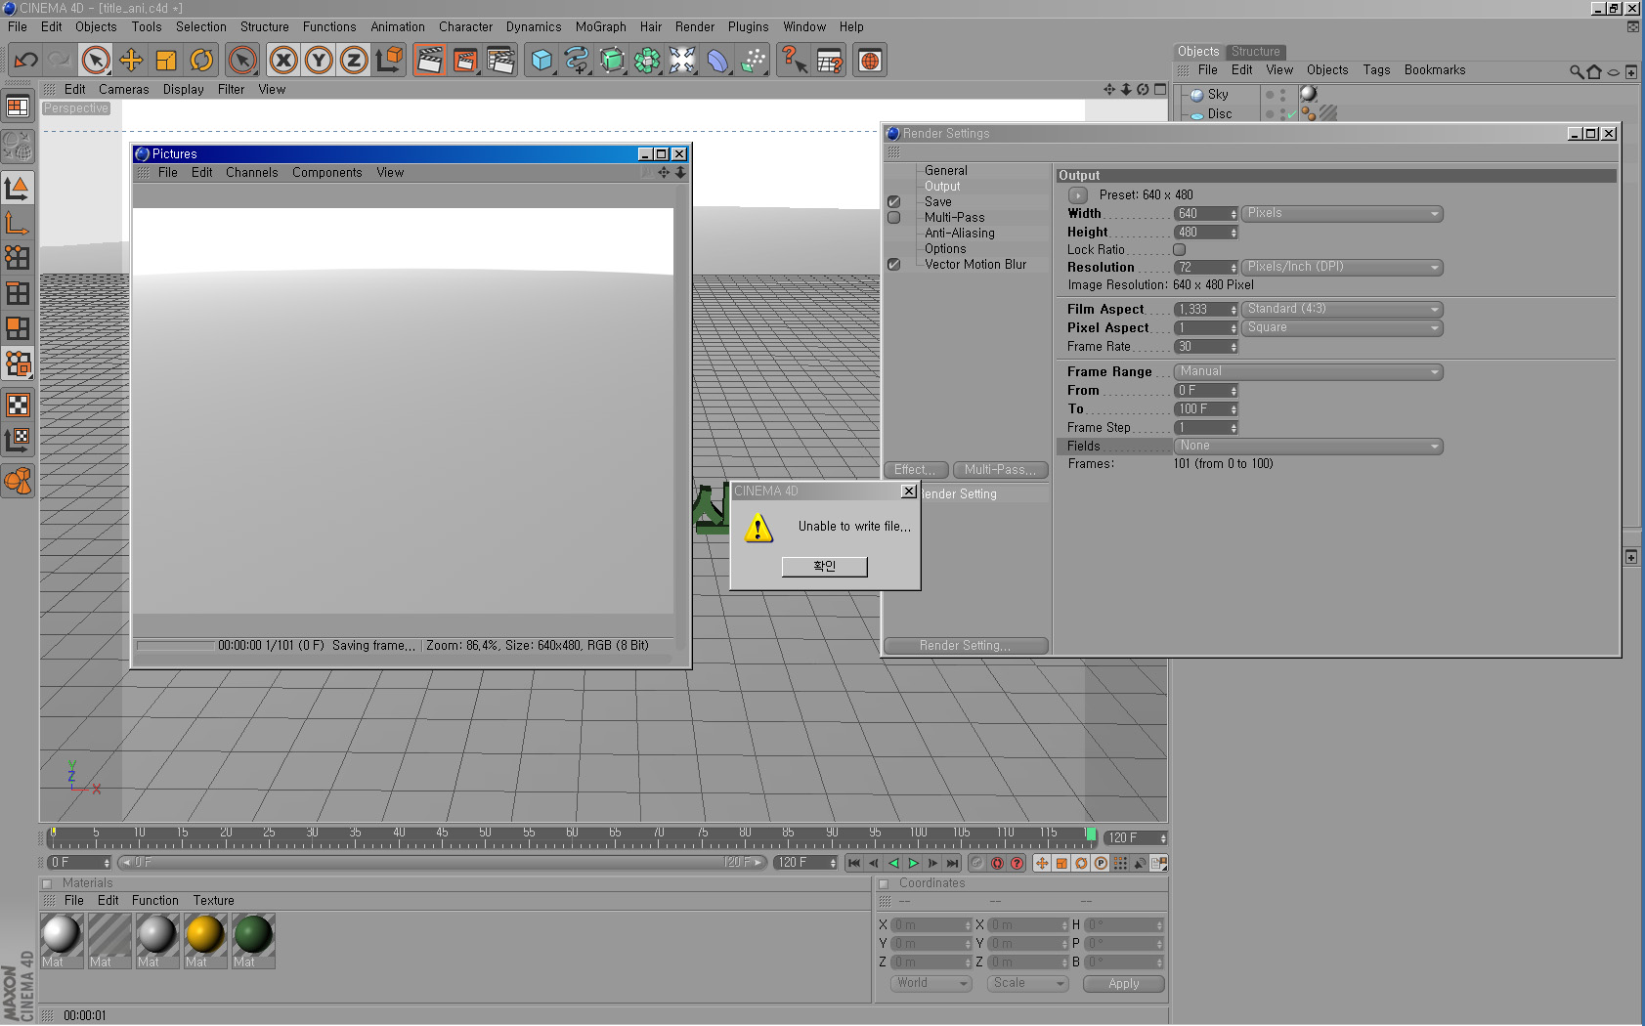Open Texture menu in Materials panel

pos(213,901)
